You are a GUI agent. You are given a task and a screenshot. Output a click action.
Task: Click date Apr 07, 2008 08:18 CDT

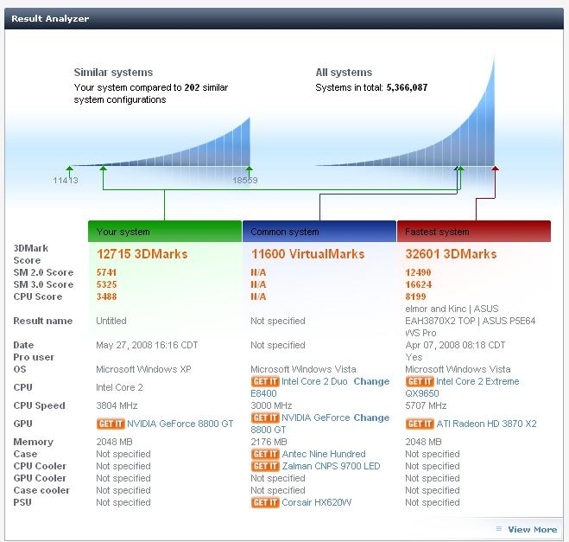click(455, 345)
